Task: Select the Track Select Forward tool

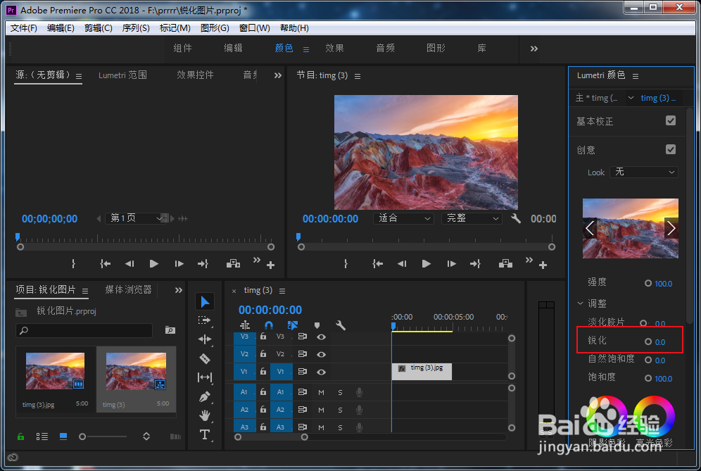Action: pos(204,320)
